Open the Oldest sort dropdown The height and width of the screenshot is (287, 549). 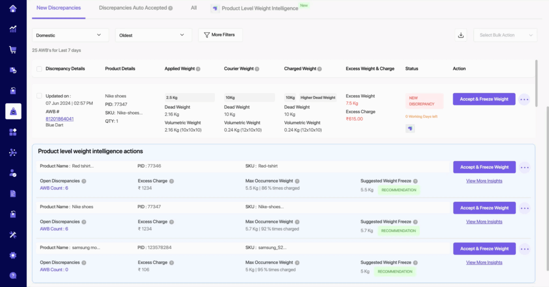(x=153, y=35)
